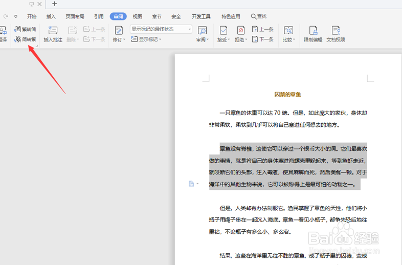Click 简转繁 simplified-to-traditional button
Image resolution: width=402 pixels, height=265 pixels.
25,39
